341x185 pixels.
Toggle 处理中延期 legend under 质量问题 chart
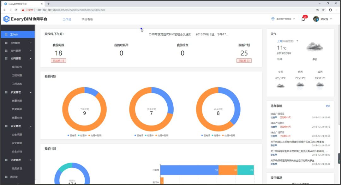[162, 136]
